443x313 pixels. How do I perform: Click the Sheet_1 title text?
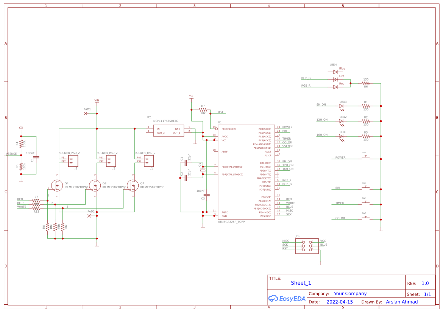point(300,283)
